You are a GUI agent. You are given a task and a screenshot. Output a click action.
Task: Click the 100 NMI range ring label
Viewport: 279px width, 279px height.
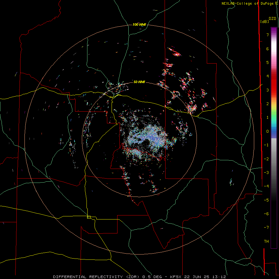[x=139, y=24]
